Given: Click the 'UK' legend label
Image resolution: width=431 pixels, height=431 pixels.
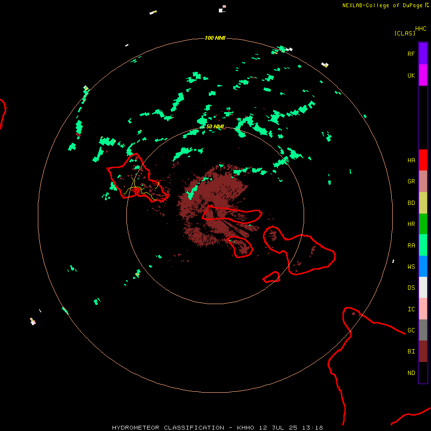Looking at the screenshot, I should click(x=411, y=75).
